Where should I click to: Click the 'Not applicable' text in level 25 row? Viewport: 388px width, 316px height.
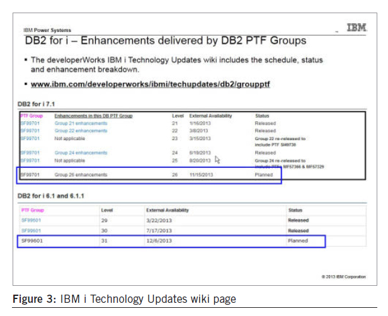(x=69, y=160)
